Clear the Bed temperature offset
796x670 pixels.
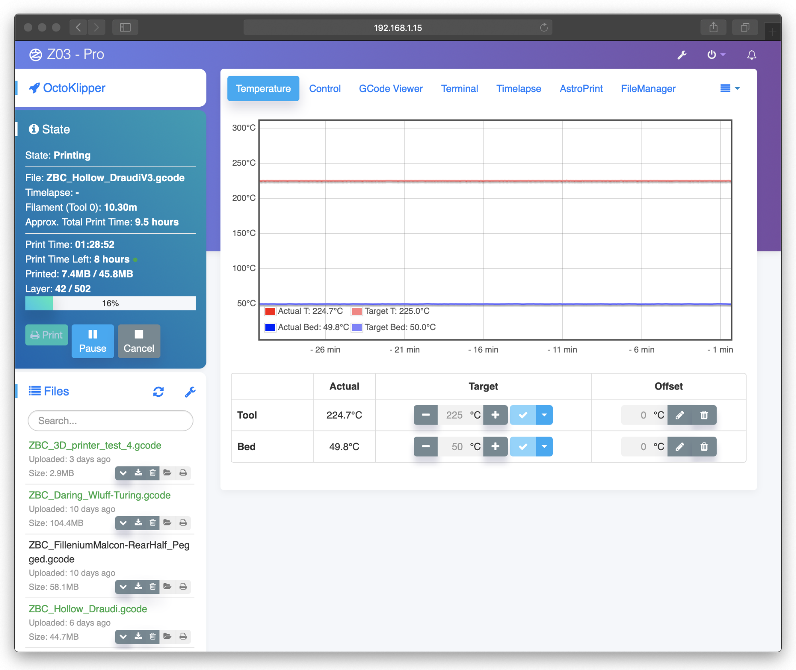704,447
